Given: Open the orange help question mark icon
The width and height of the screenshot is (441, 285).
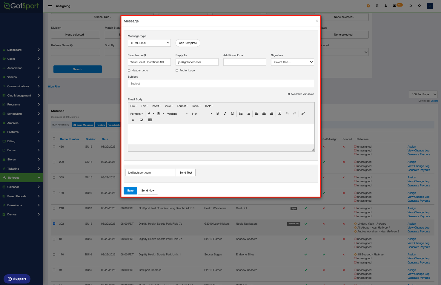Looking at the screenshot, I should 368,6.
